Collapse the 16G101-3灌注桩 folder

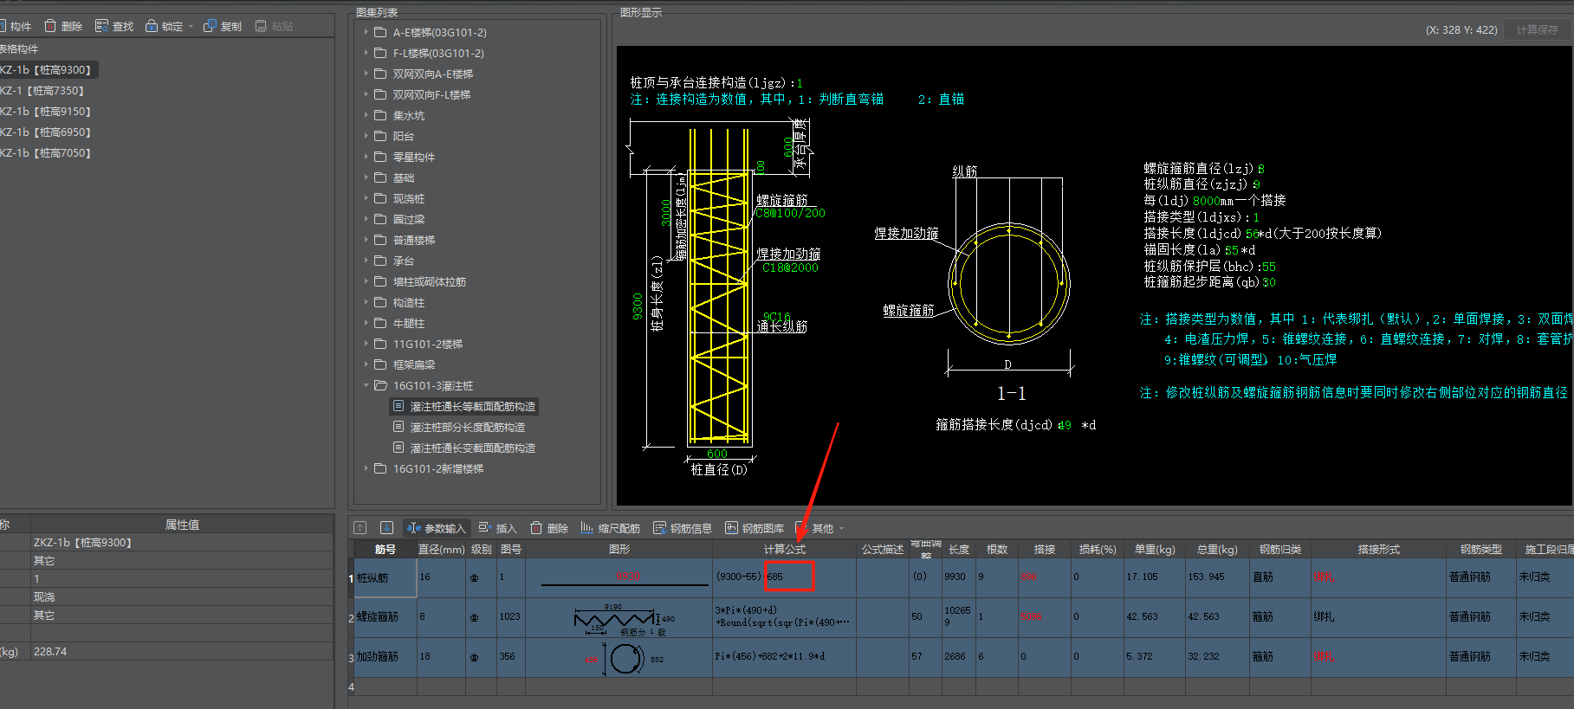click(x=366, y=385)
